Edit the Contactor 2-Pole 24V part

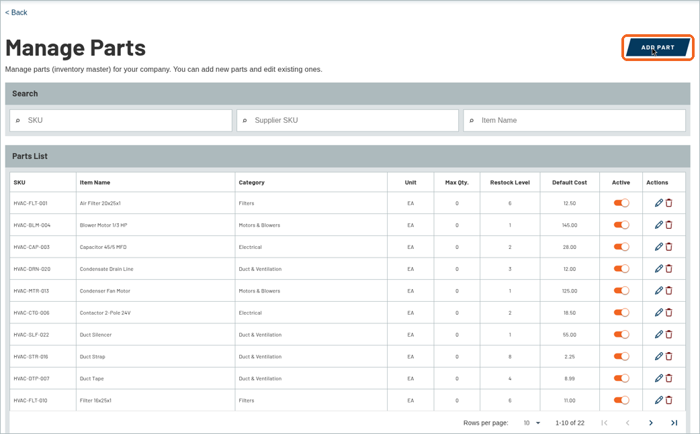pyautogui.click(x=658, y=313)
